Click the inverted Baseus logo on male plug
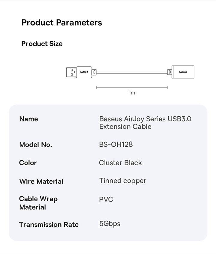The width and height of the screenshot is (216, 254). coord(84,72)
